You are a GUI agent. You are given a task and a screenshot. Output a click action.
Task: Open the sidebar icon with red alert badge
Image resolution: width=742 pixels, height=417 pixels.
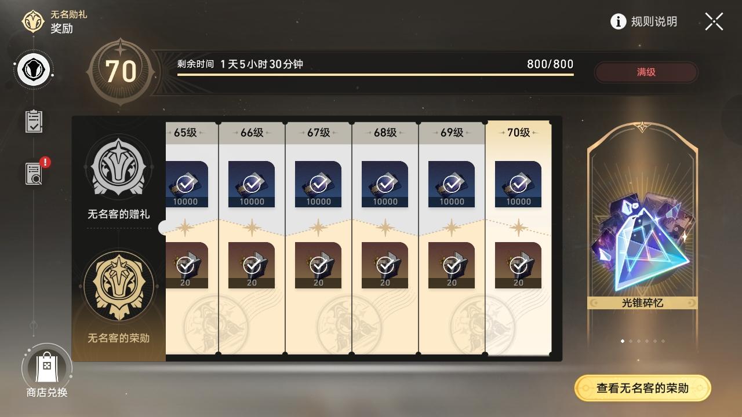coord(35,173)
